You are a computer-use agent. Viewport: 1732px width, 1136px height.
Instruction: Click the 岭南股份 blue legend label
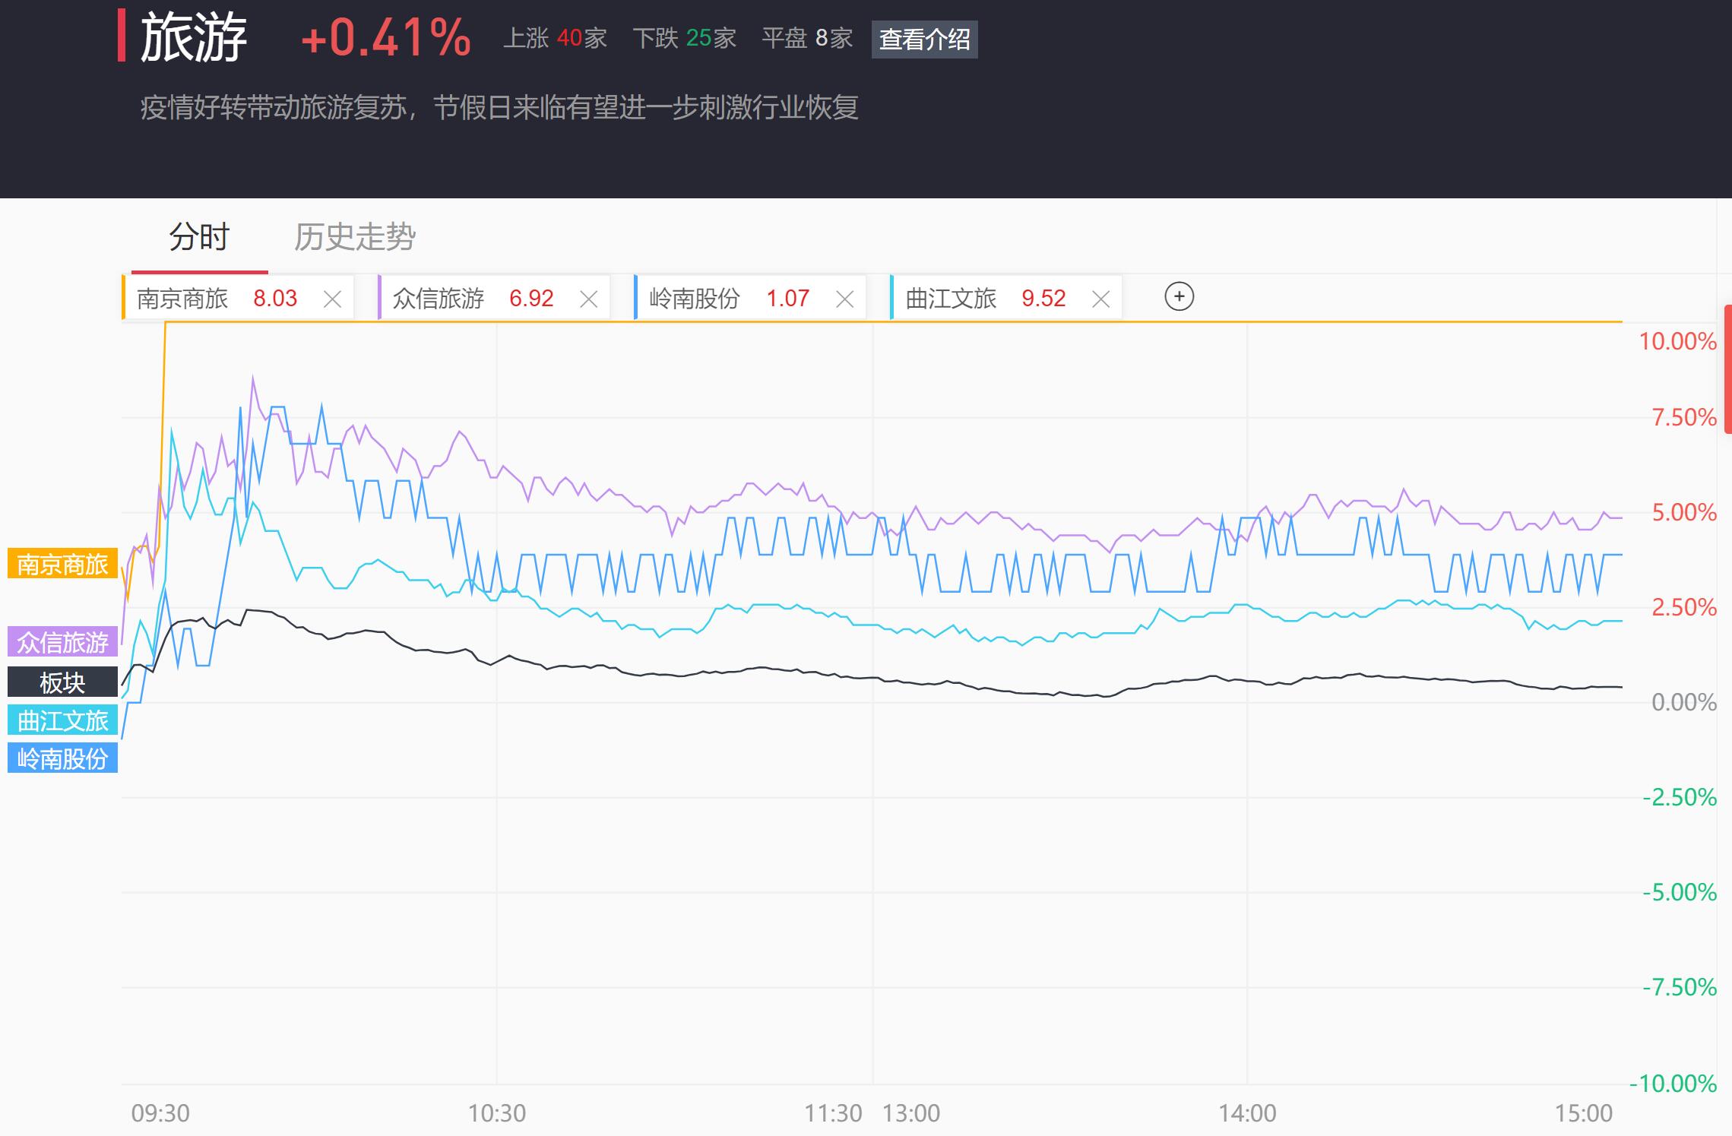coord(62,758)
